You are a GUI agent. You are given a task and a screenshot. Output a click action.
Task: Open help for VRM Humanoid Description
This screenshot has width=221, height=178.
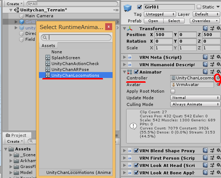pos(205,65)
